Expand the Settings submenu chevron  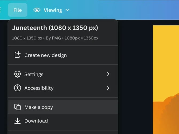point(108,74)
